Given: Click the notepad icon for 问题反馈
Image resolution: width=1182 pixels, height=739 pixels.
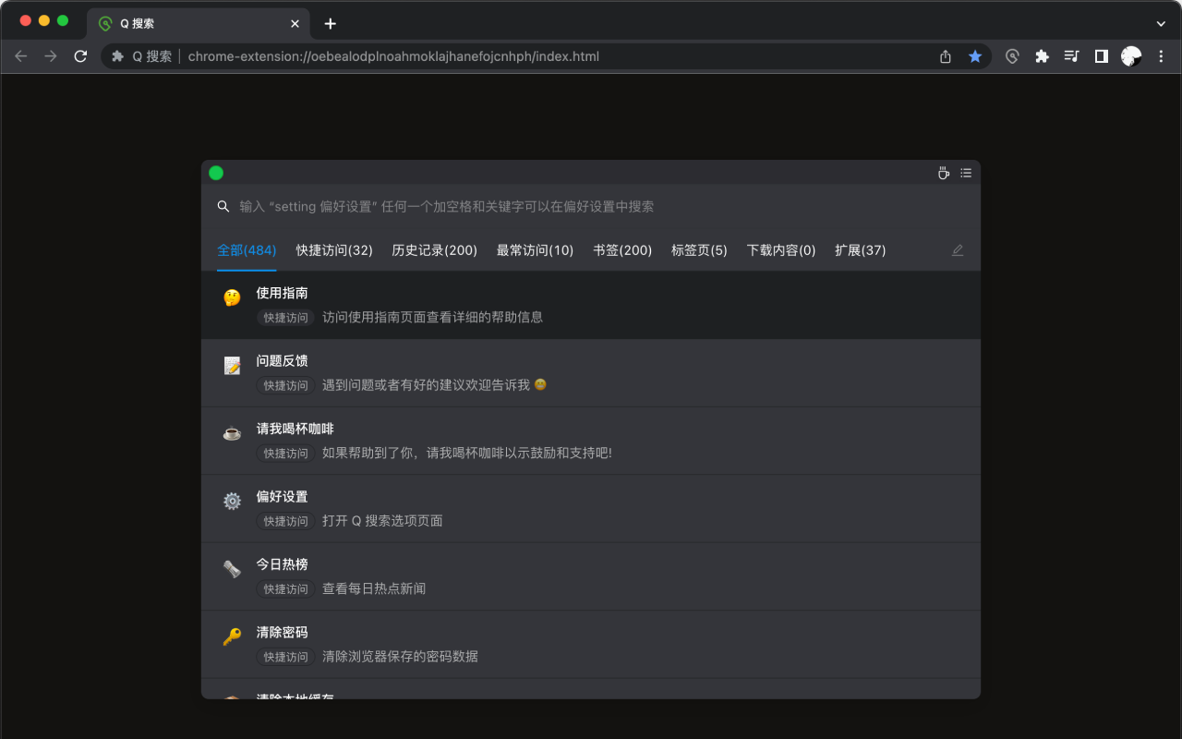Looking at the screenshot, I should [232, 366].
